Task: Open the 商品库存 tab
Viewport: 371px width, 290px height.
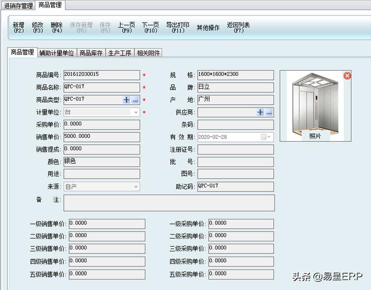Action: coord(91,53)
